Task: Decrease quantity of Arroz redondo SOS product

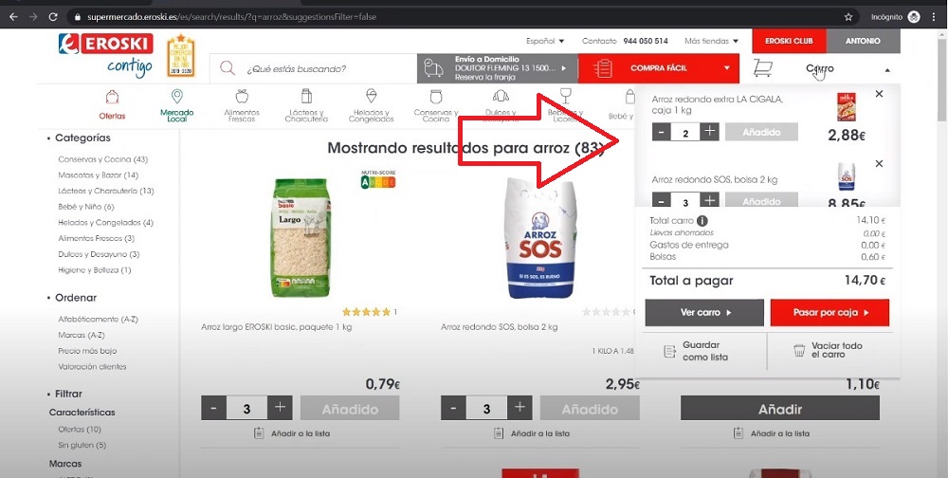Action: coord(453,409)
